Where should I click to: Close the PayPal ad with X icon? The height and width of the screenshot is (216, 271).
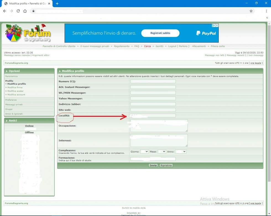point(217,25)
